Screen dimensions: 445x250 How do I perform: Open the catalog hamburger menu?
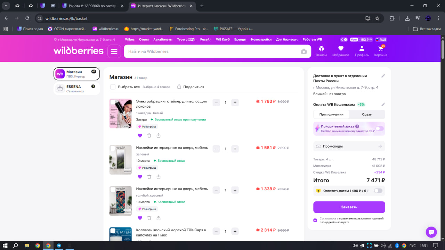coord(114,51)
